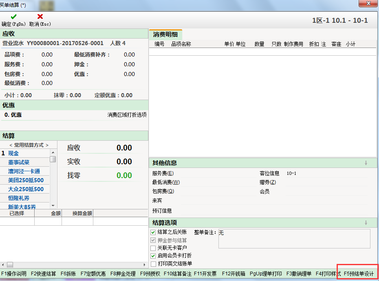Image resolution: width=379 pixels, height=281 pixels.
Task: Click the 来宾 field
Action: (274, 200)
